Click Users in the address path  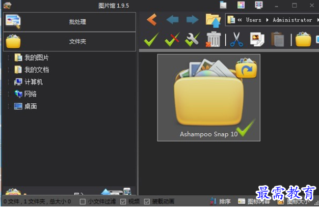pos(253,20)
